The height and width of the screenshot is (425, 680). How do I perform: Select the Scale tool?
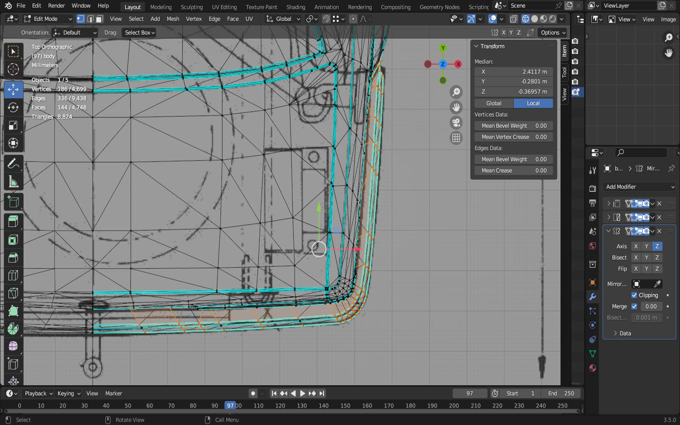click(x=13, y=126)
